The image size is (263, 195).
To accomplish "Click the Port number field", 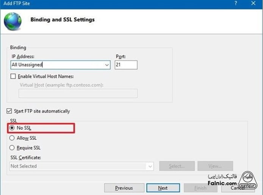I will click(x=126, y=65).
